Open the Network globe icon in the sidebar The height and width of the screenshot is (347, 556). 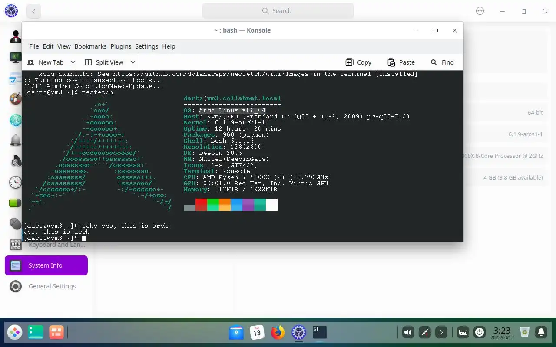(16, 120)
